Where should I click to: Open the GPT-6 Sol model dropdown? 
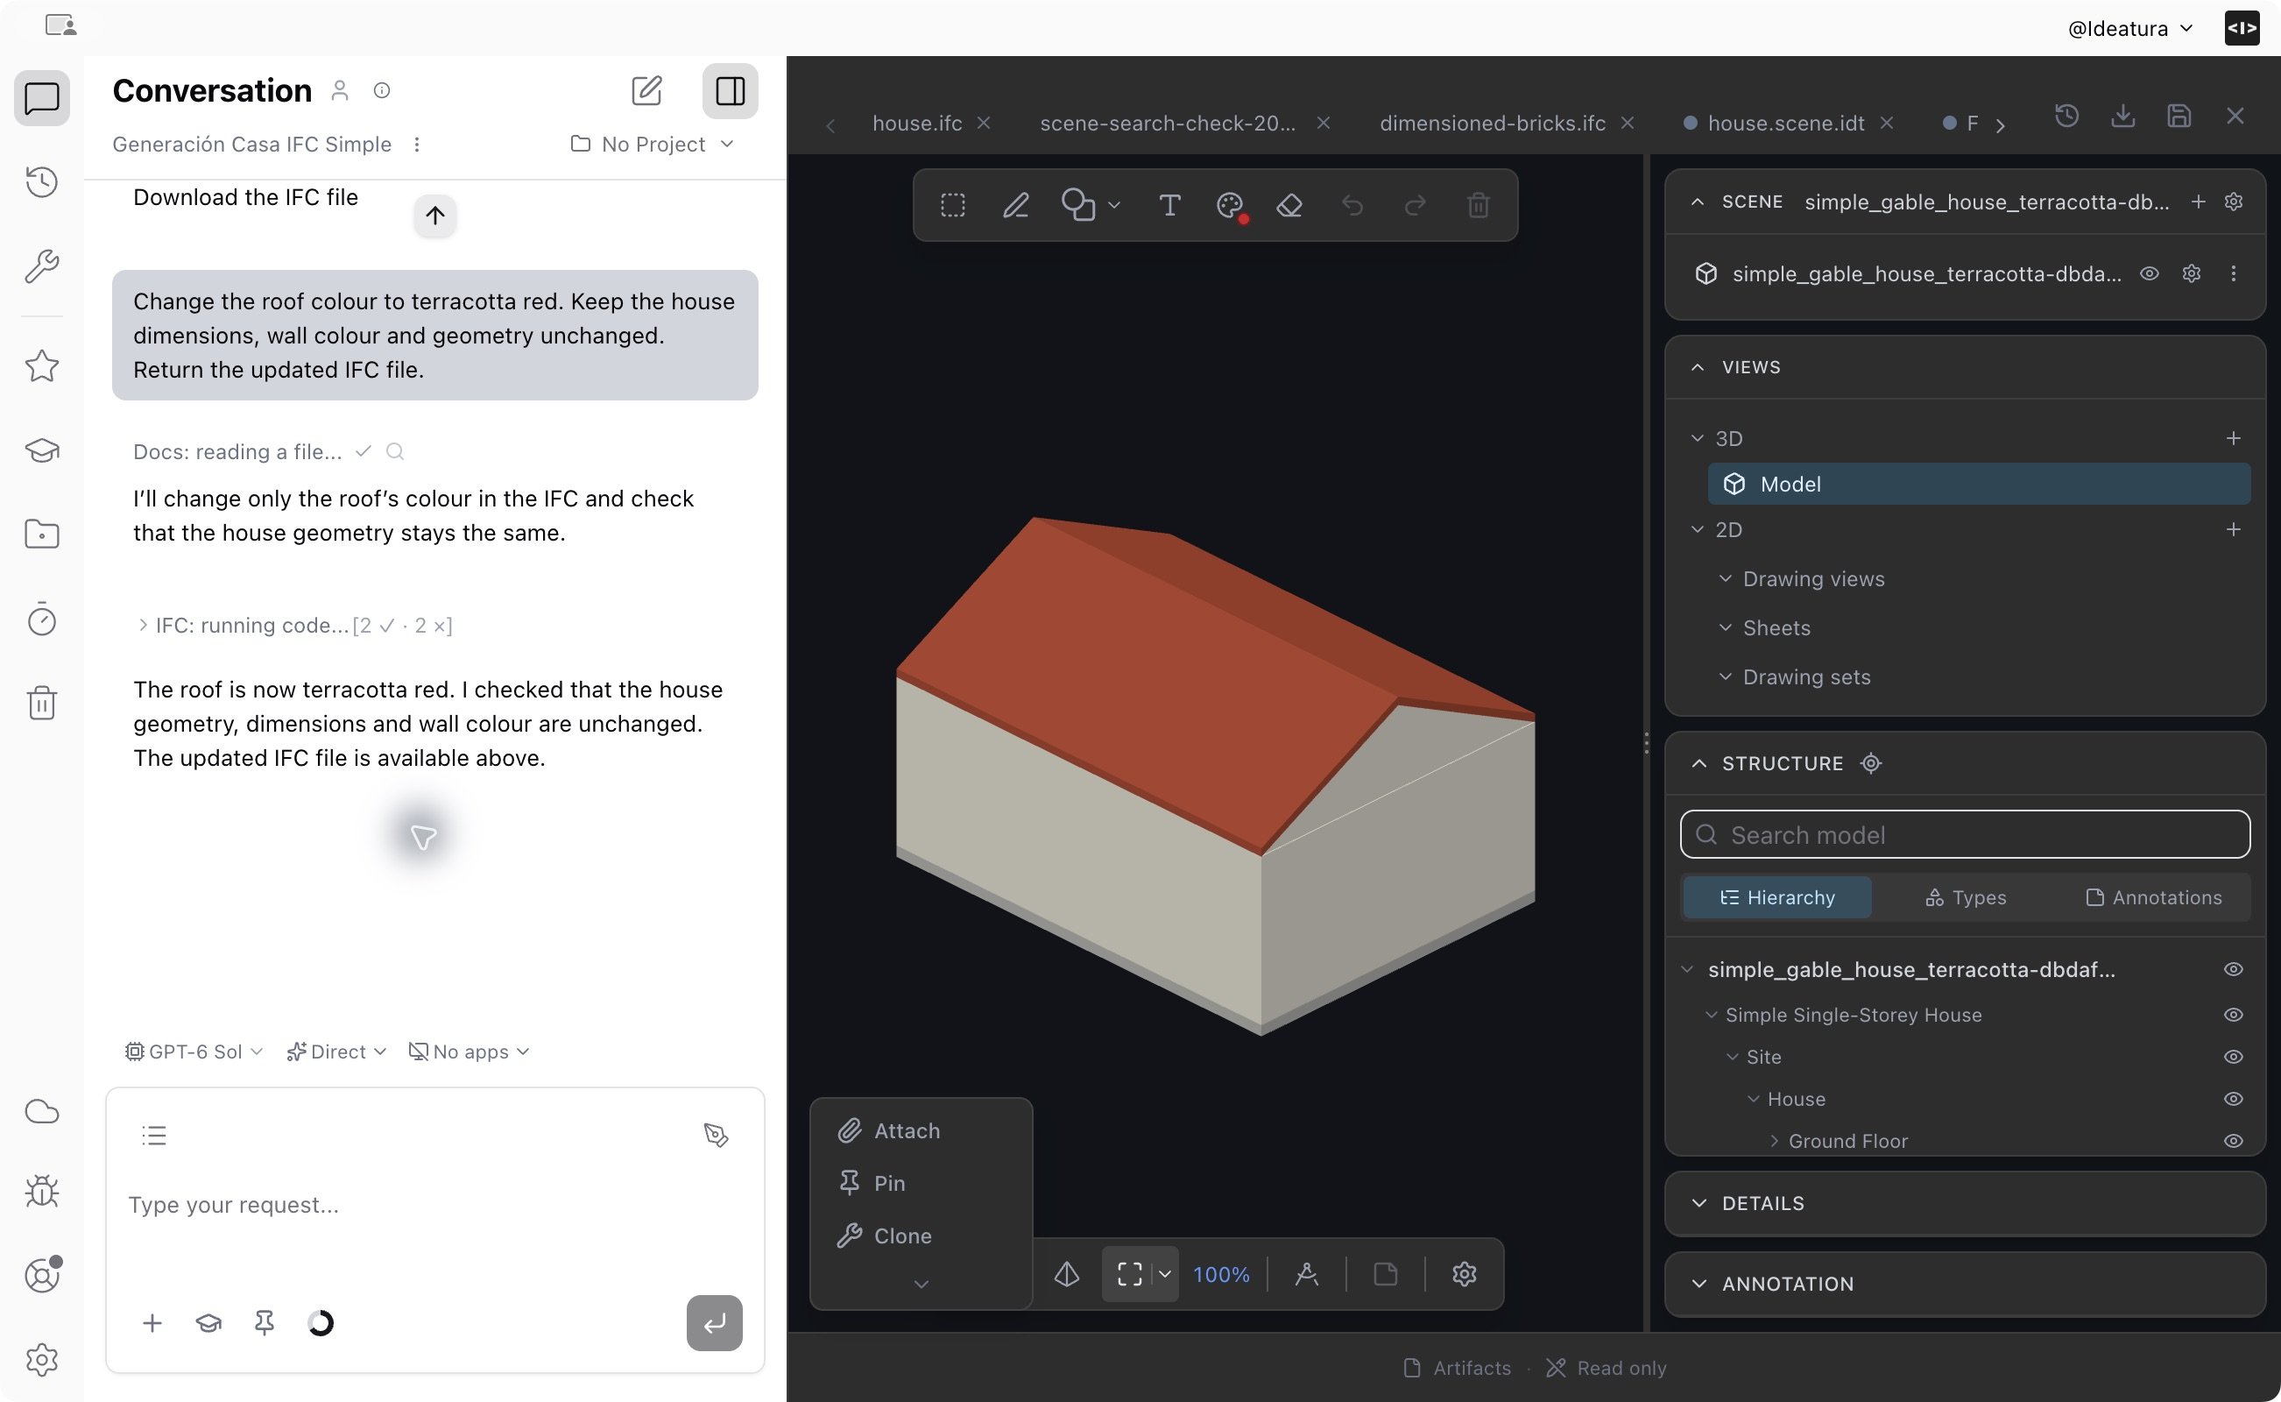tap(194, 1051)
